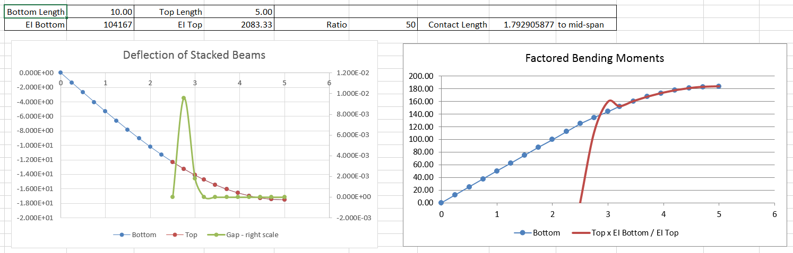The image size is (793, 253).
Task: Click the cell containing 10.00
Action: (100, 12)
